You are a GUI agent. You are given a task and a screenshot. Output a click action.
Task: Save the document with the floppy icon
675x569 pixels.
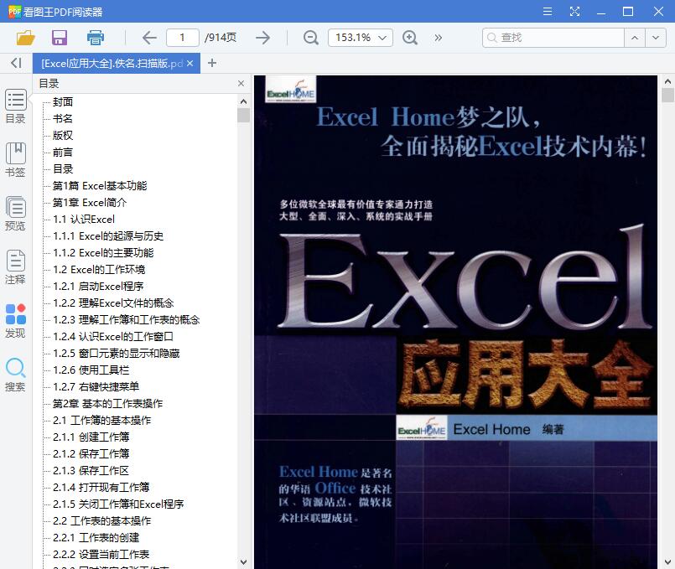point(60,38)
